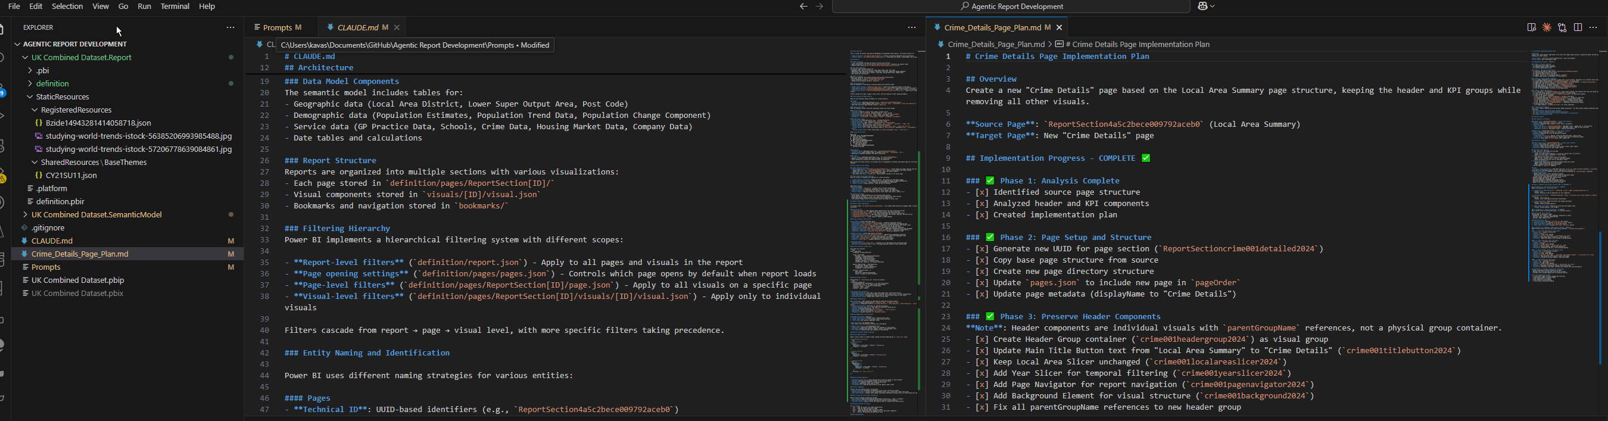Image resolution: width=1608 pixels, height=421 pixels.
Task: Open the Copilot dropdown chevron
Action: pyautogui.click(x=1212, y=6)
